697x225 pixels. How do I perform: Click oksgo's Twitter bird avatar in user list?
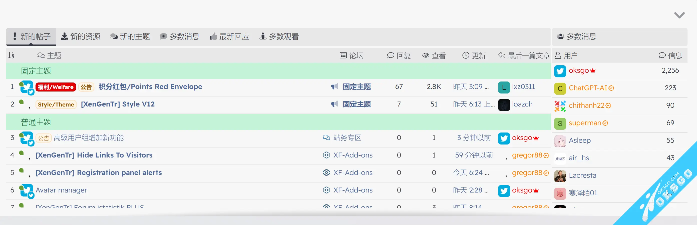560,71
